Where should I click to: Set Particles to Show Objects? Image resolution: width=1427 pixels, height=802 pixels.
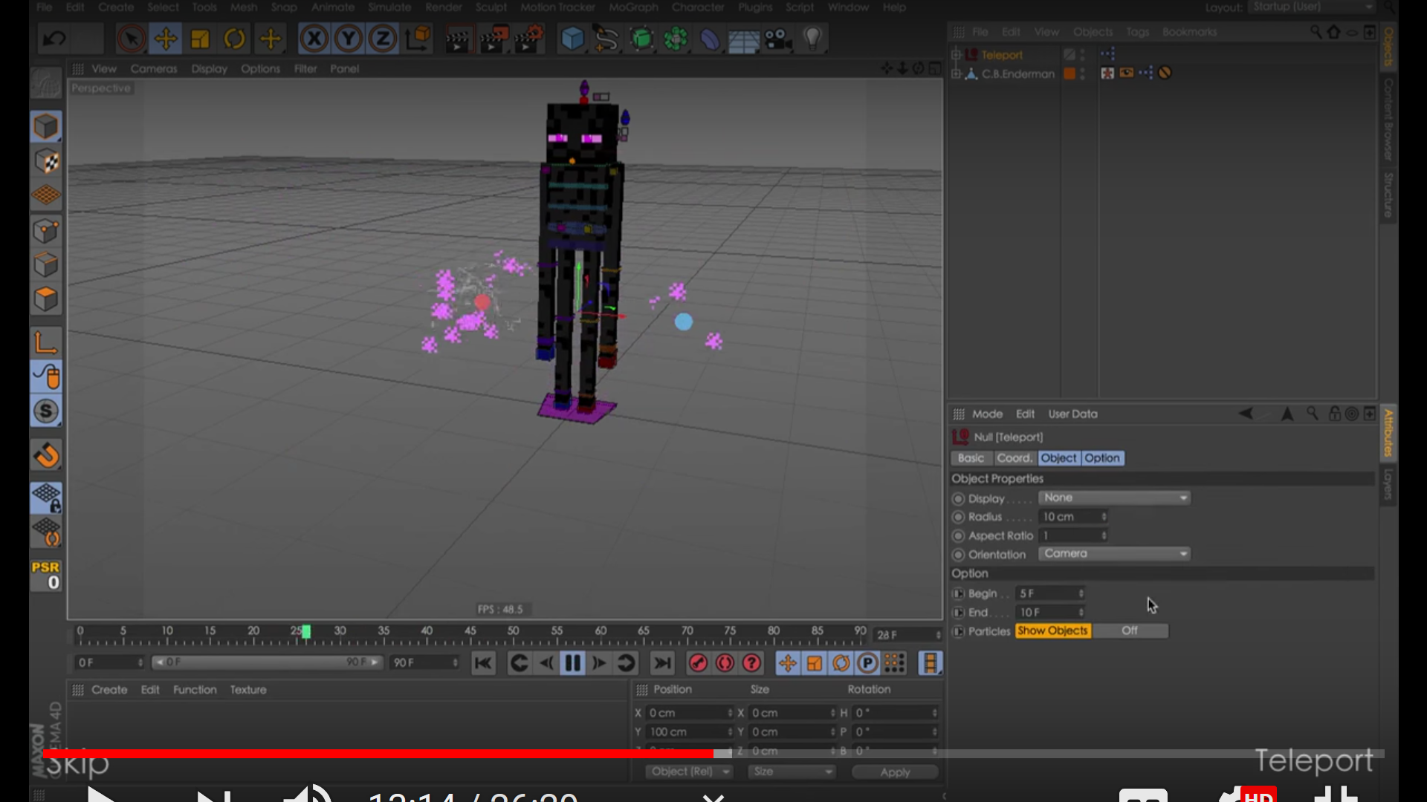(1052, 630)
